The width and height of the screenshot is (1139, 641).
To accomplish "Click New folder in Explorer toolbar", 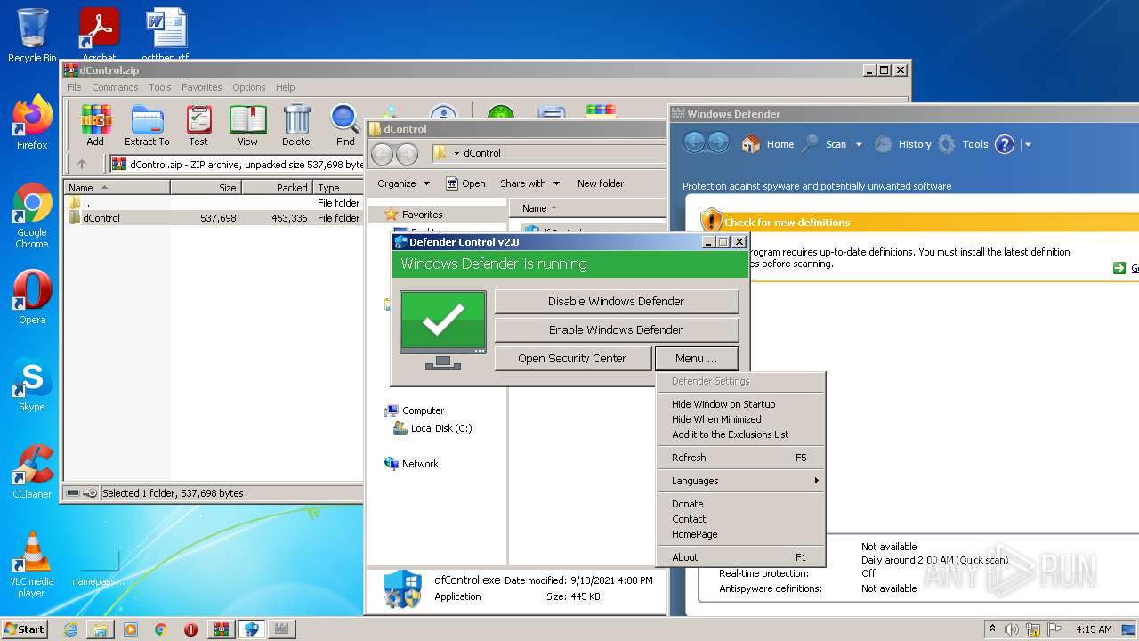I will [601, 183].
